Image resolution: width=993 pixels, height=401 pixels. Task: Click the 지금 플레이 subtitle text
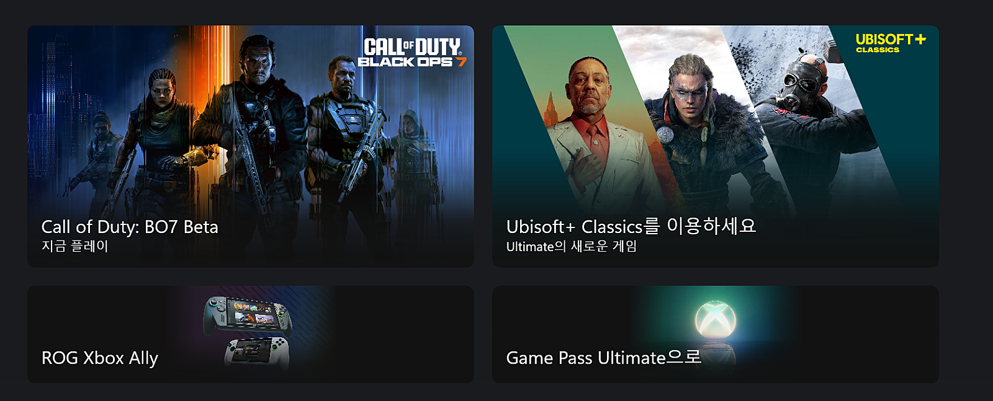click(x=75, y=246)
